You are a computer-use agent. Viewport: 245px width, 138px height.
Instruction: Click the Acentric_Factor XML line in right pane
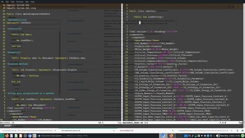click(x=161, y=64)
